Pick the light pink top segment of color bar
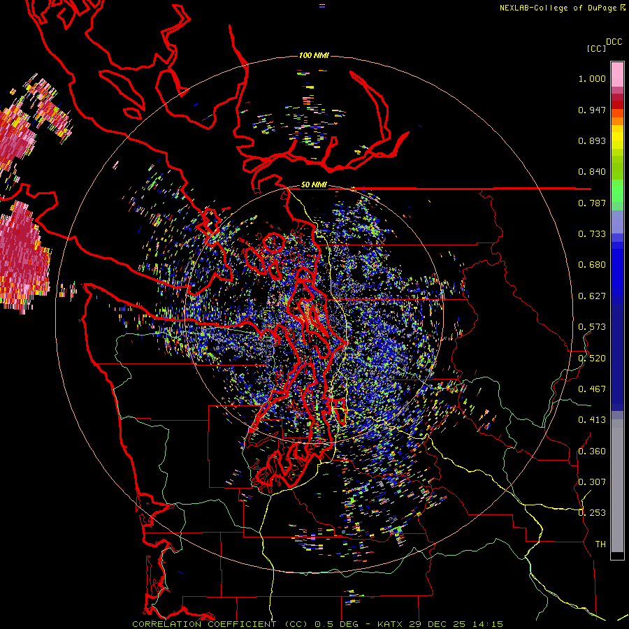 tap(617, 74)
